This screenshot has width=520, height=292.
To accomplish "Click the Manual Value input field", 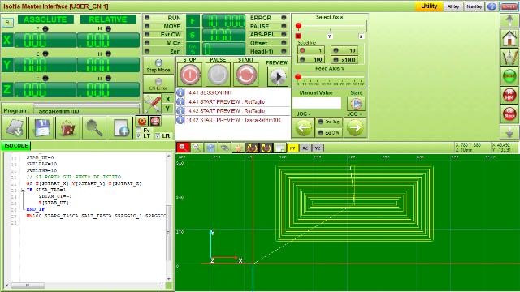I will tap(317, 103).
